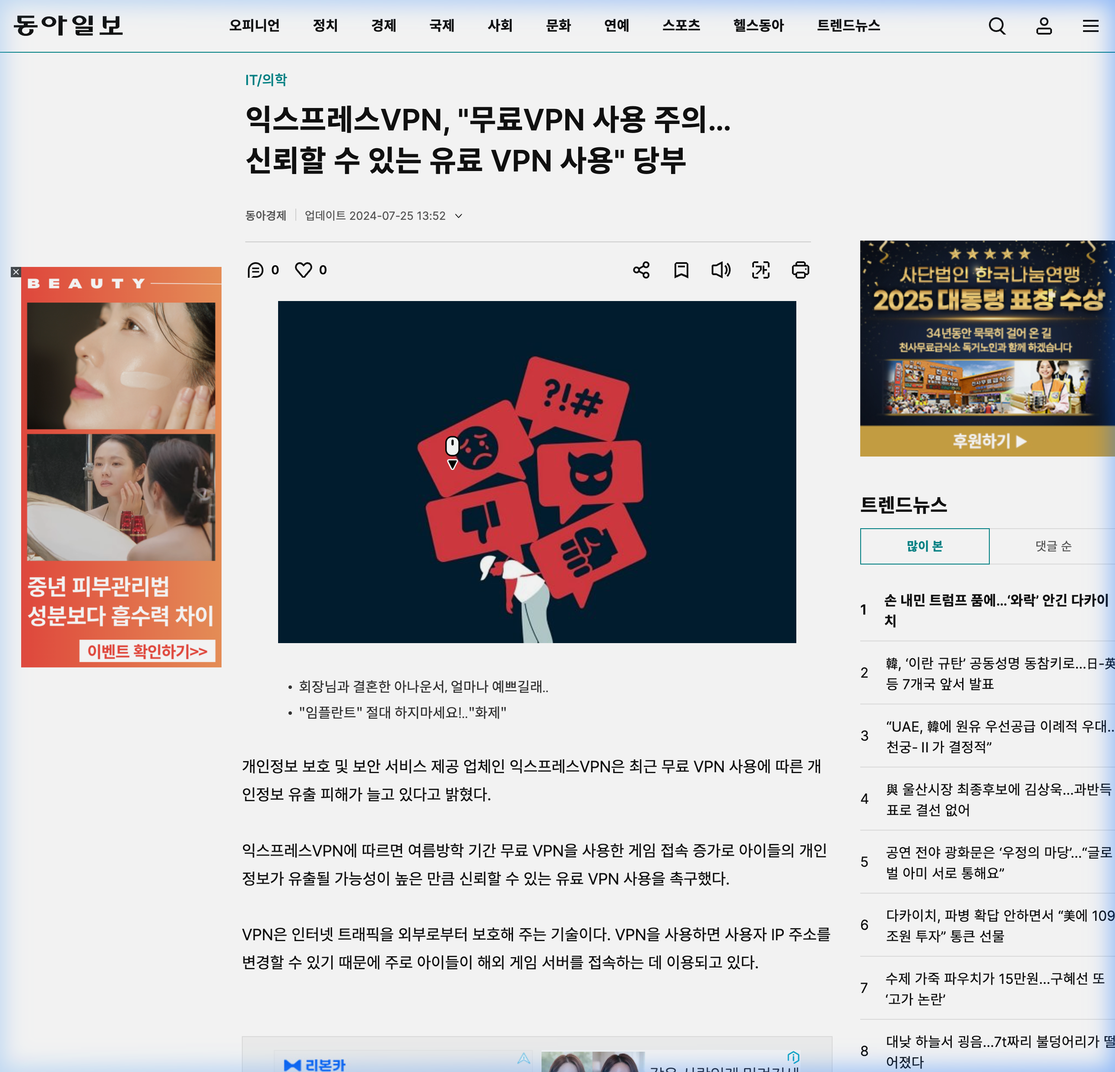Click the 리본카 ad logo
Image resolution: width=1115 pixels, height=1072 pixels.
(314, 1065)
